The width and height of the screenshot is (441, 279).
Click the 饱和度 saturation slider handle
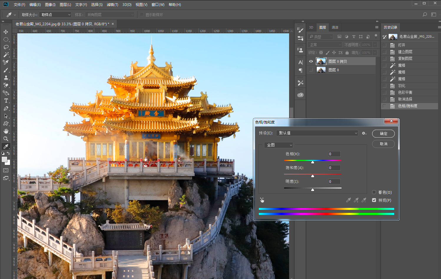pos(313,176)
